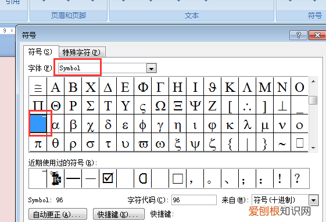Select the lowercase gamma γ symbol
The image size is (326, 222).
click(160, 124)
